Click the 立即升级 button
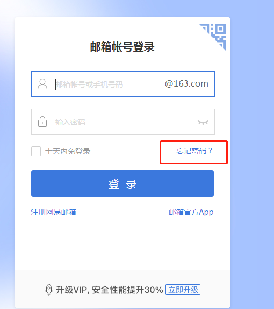The image size is (274, 309). click(183, 290)
